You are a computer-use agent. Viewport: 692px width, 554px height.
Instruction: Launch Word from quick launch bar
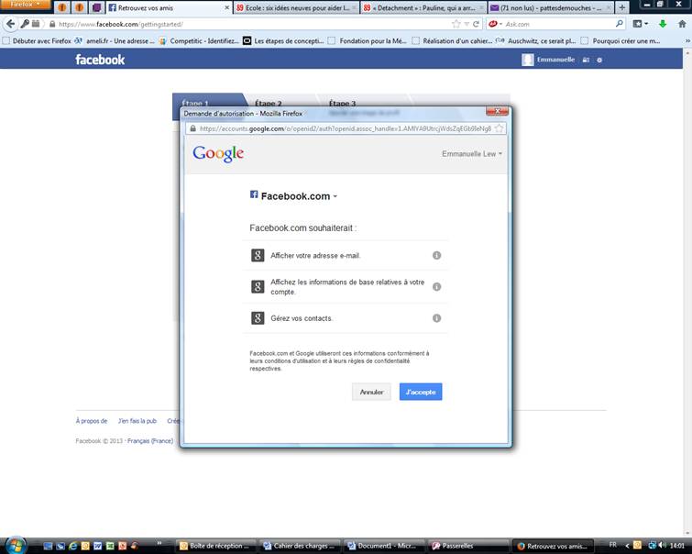coord(97,546)
